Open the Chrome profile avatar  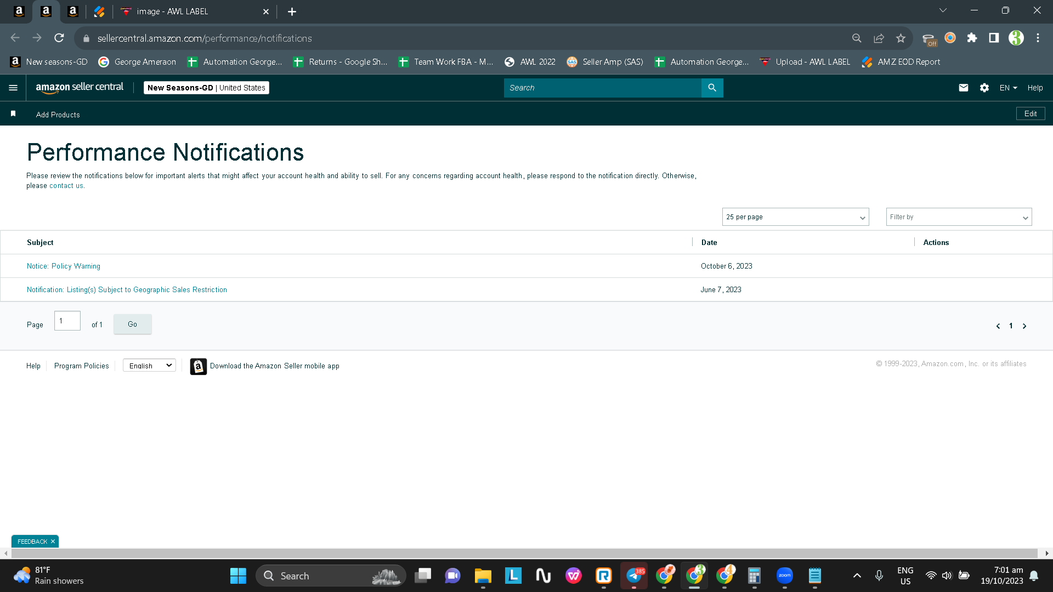pyautogui.click(x=1016, y=38)
